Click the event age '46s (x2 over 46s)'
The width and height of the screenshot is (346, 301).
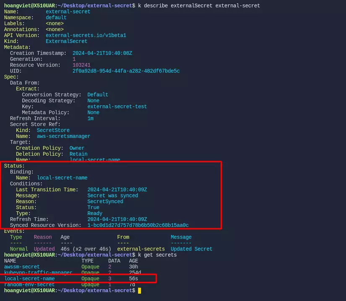pyautogui.click(x=86, y=249)
